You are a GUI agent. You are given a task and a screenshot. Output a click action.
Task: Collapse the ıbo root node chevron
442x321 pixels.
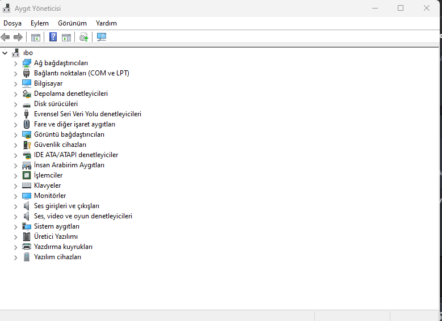tap(5, 53)
